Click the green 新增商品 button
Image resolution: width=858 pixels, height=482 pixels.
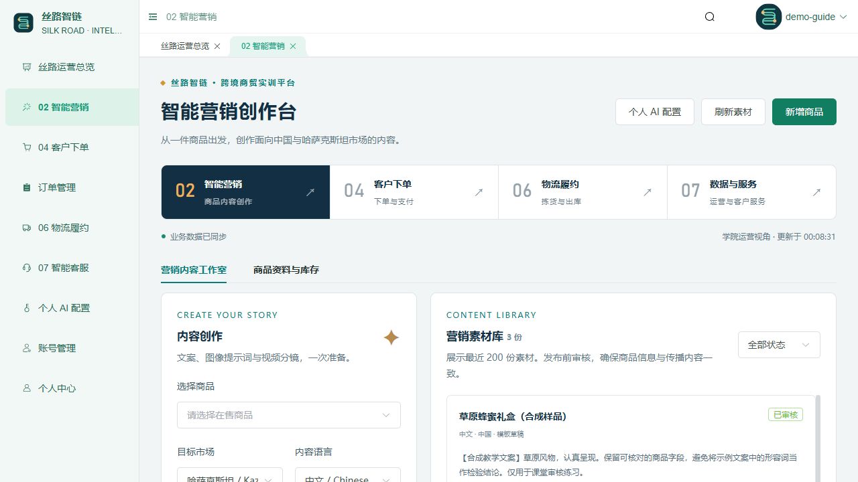804,112
